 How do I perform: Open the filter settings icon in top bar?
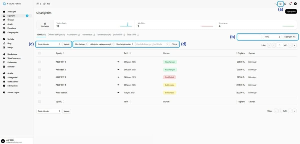tap(280, 4)
